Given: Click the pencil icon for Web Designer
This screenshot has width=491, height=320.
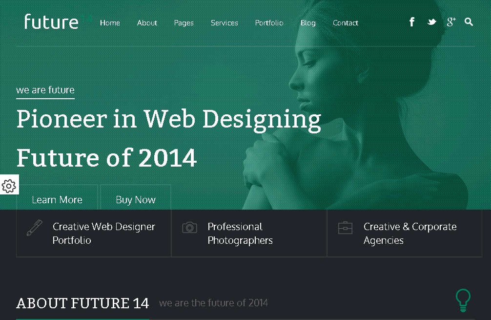Looking at the screenshot, I should tap(34, 228).
